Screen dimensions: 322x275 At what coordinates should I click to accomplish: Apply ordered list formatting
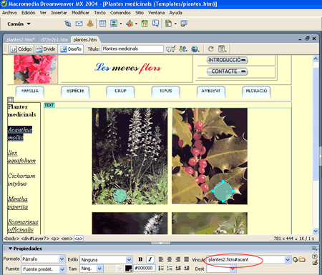[170, 269]
